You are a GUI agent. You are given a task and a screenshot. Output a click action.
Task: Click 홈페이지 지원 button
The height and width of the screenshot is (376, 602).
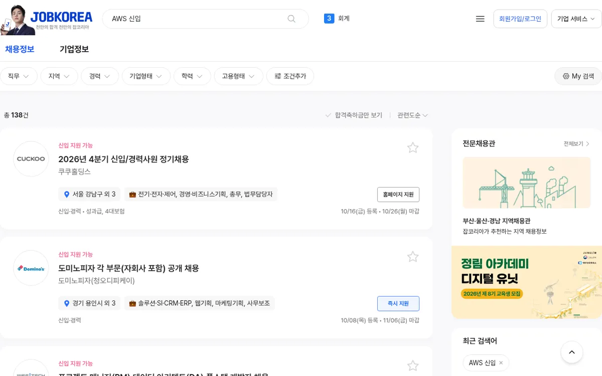(398, 195)
